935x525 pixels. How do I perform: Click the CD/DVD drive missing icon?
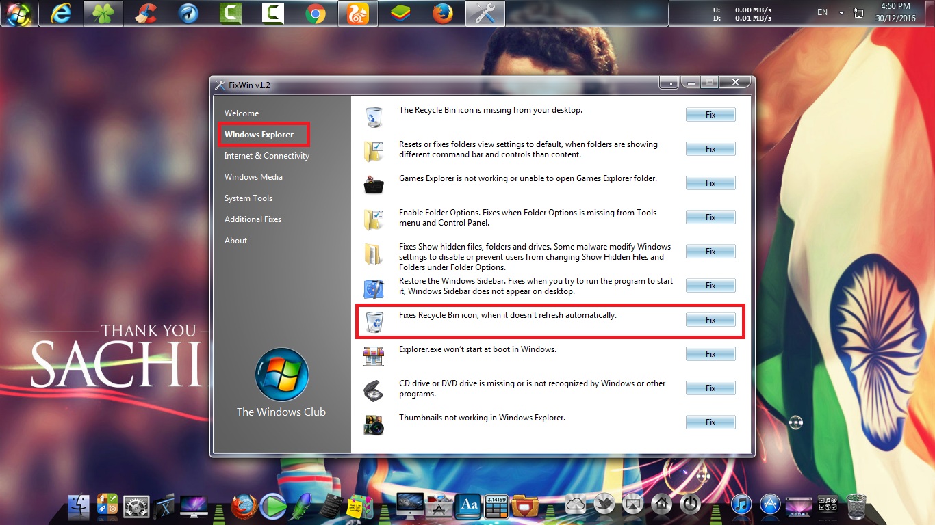click(374, 390)
